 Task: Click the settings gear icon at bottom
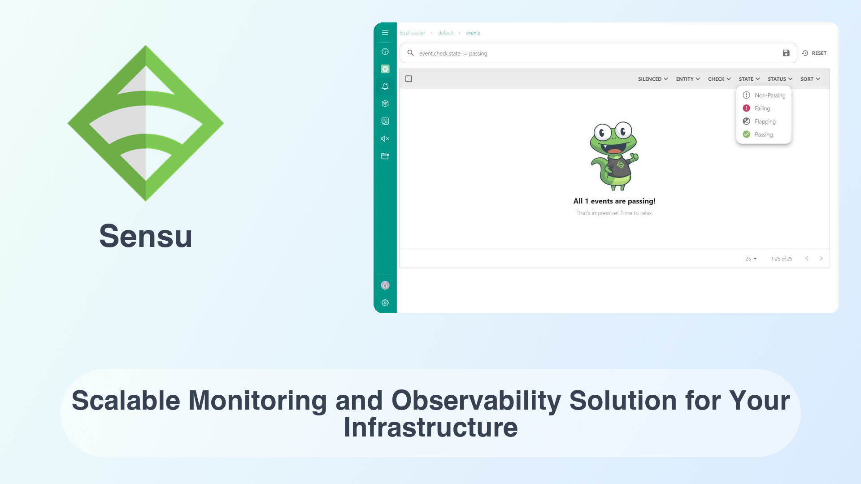[385, 302]
